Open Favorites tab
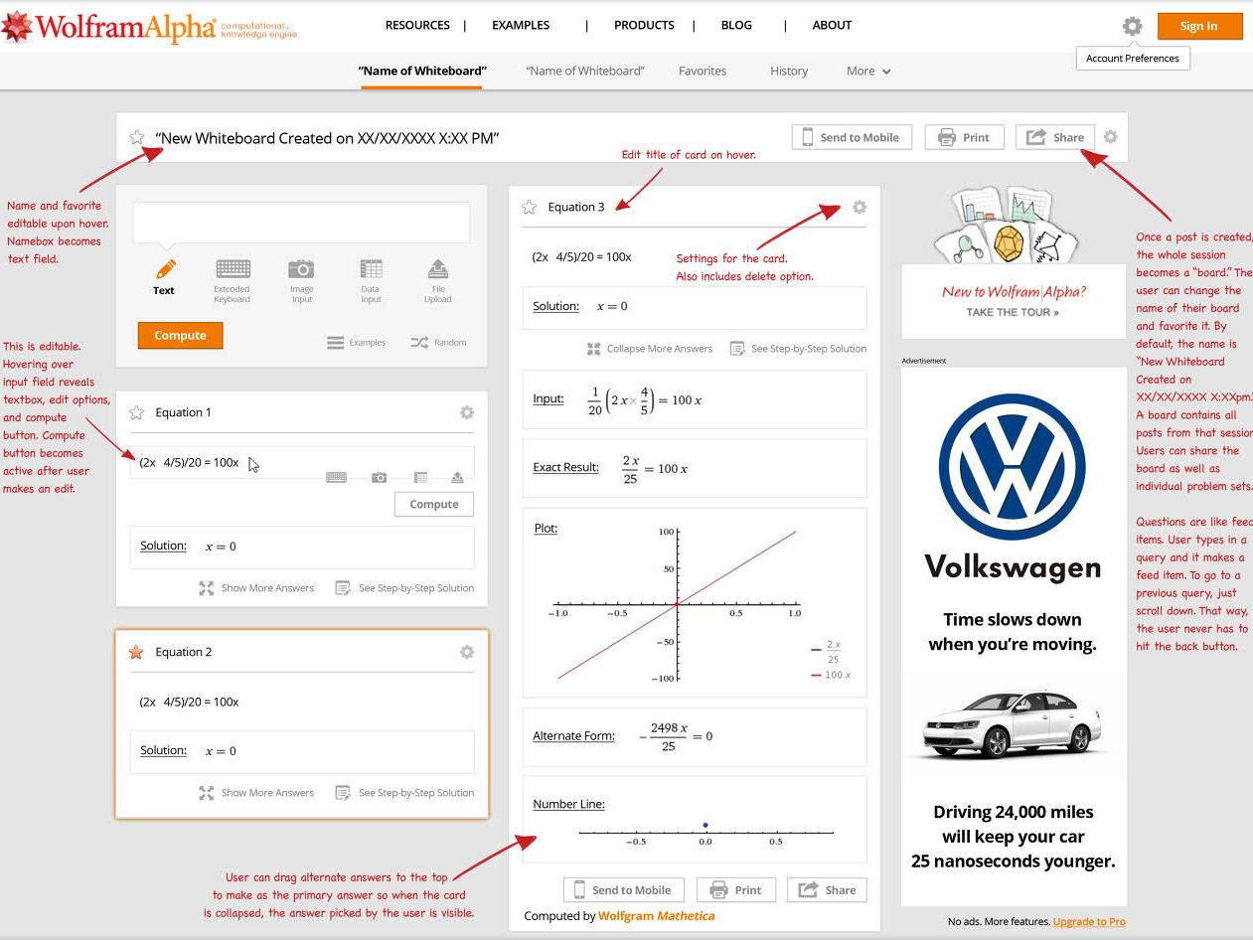This screenshot has width=1253, height=940. 703,71
